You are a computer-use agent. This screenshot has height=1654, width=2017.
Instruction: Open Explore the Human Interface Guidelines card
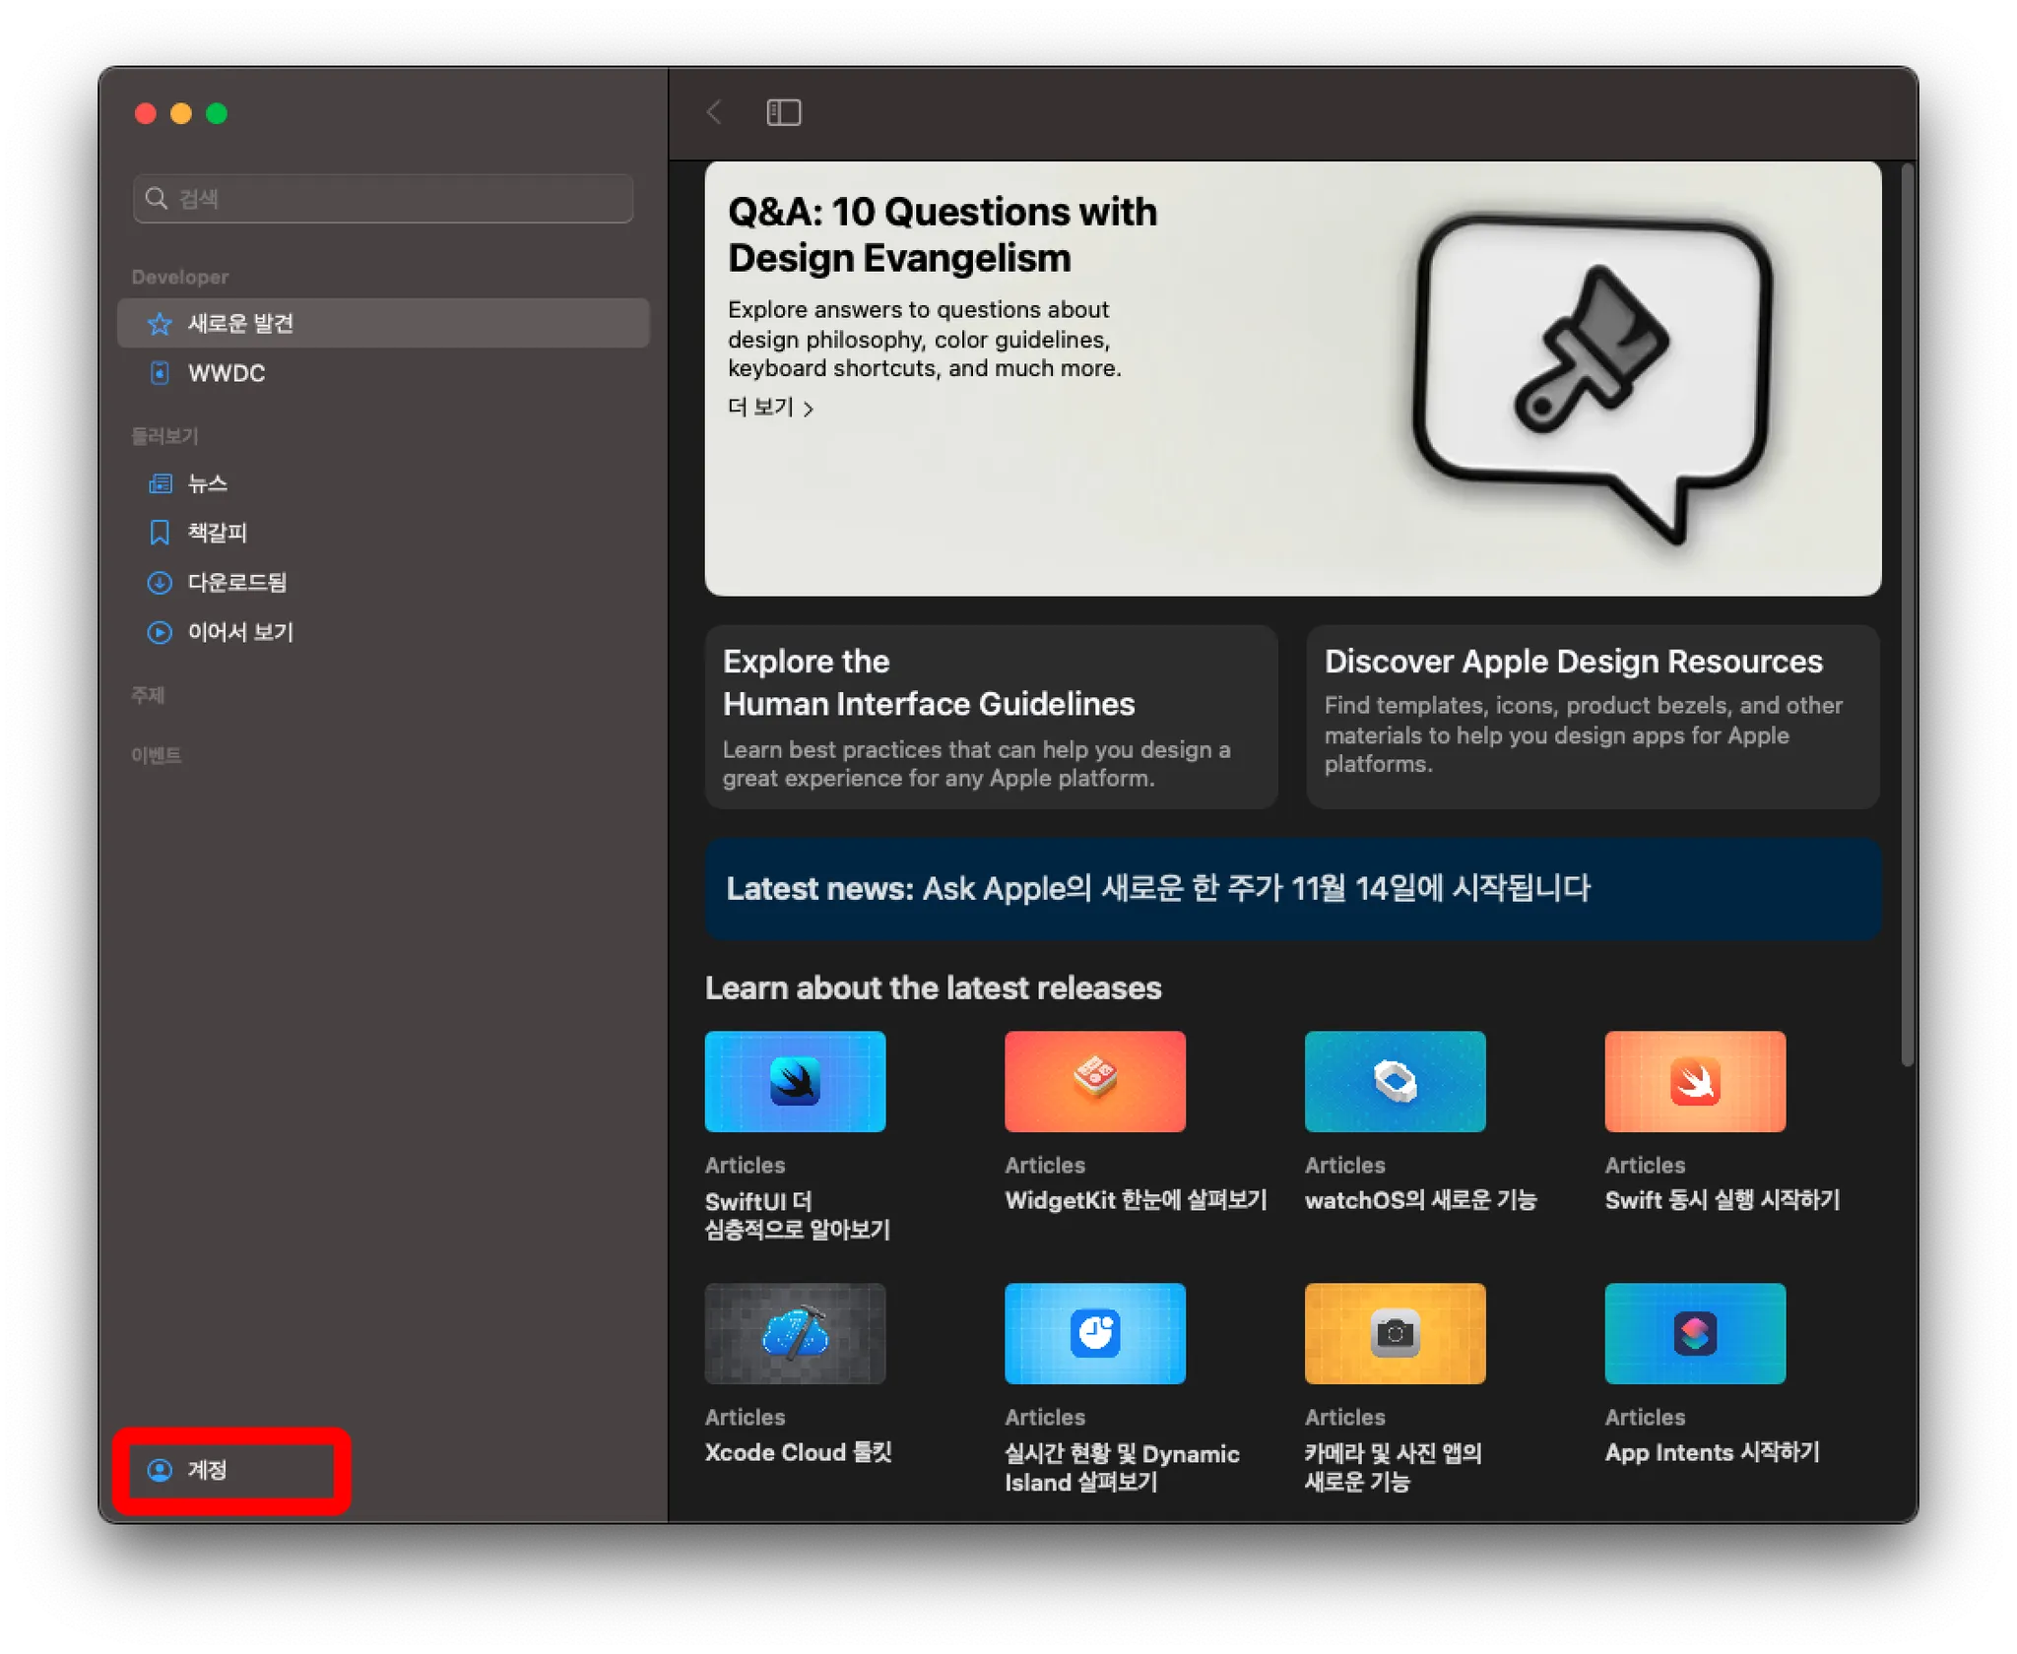(991, 717)
